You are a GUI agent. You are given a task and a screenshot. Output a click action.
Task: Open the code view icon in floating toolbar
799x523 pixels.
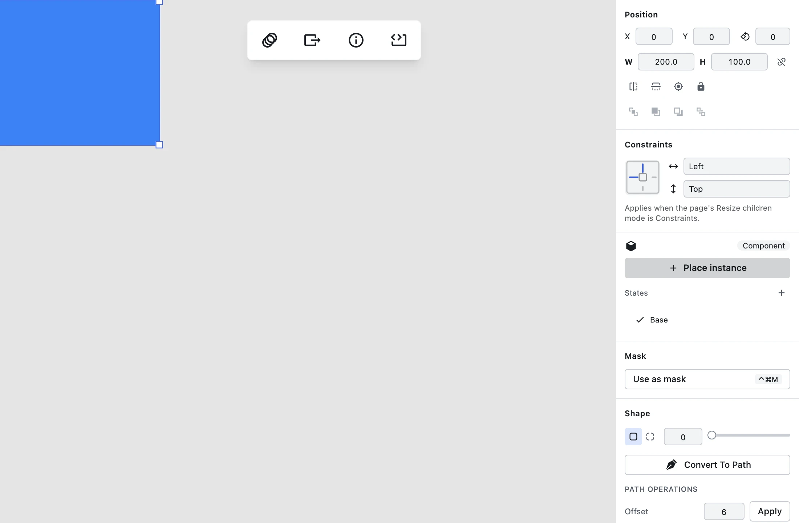coord(399,40)
